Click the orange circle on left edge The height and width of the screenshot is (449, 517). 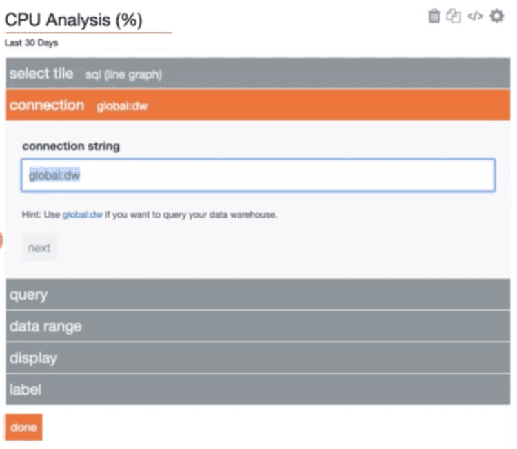[x=1, y=240]
